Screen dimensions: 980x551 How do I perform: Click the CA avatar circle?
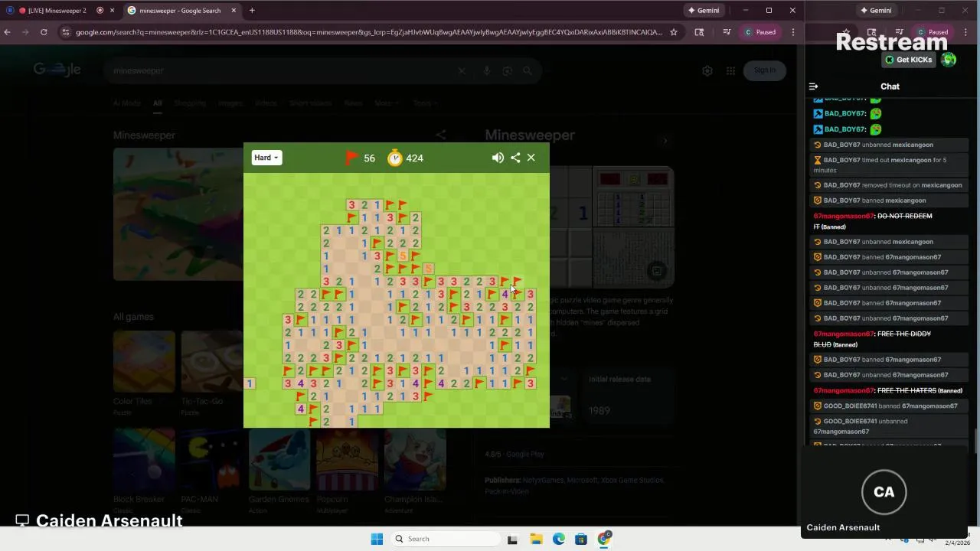point(884,492)
